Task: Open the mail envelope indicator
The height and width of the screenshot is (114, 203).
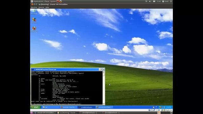Action: (154, 1)
